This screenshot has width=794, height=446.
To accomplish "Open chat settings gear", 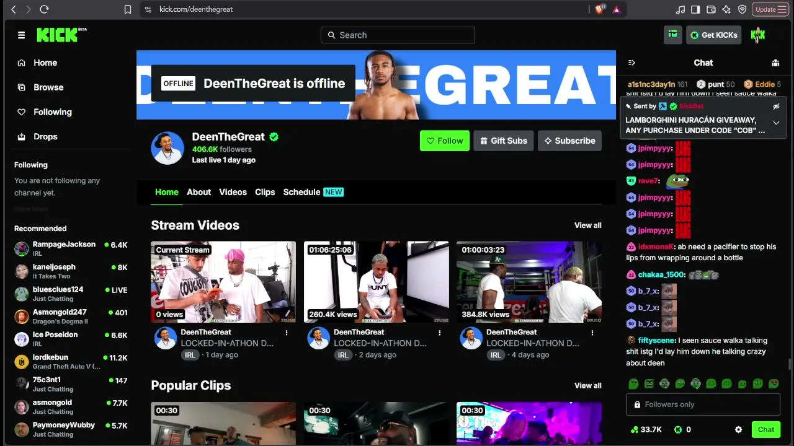I will [x=738, y=429].
